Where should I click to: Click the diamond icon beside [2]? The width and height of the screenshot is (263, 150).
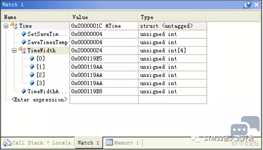32,75
